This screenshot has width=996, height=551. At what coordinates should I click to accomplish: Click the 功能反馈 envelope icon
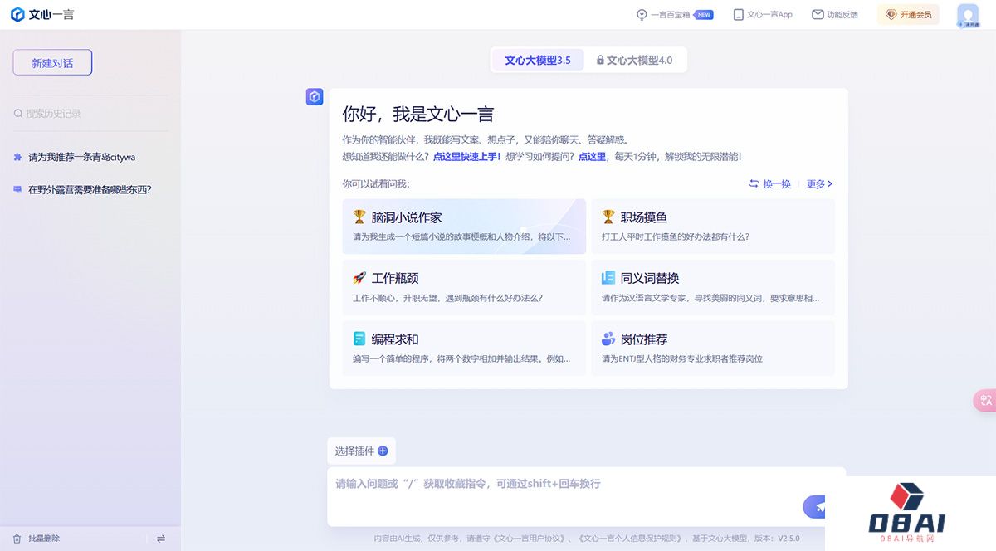tap(818, 14)
